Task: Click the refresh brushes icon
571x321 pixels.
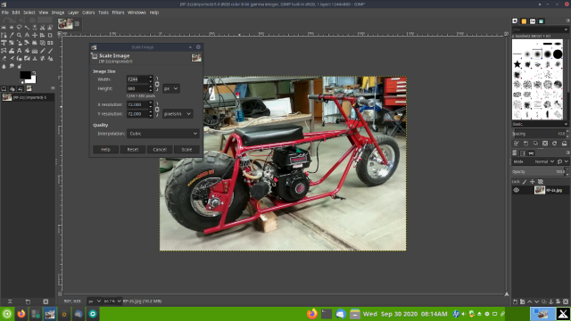Action: (554, 144)
